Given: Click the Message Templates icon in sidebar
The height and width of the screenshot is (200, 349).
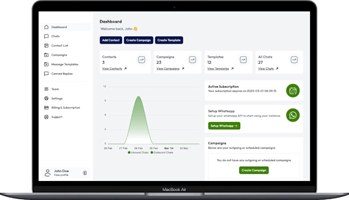Looking at the screenshot, I should [x=46, y=64].
